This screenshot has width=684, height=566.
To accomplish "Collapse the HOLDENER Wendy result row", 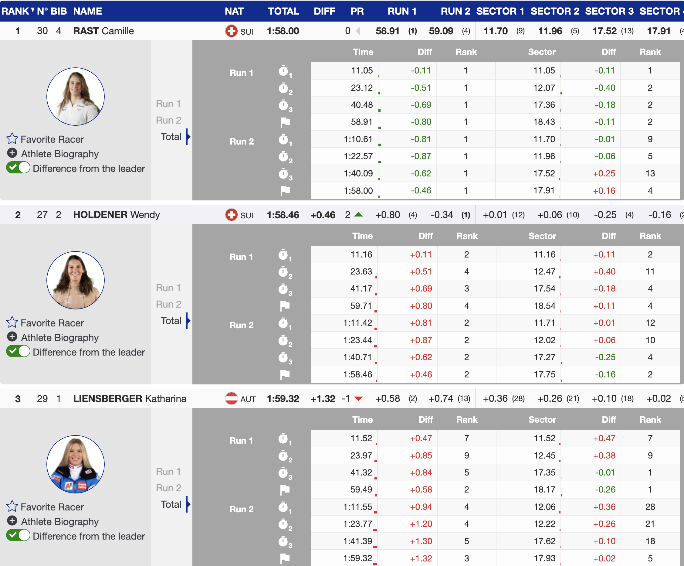I will (x=116, y=215).
